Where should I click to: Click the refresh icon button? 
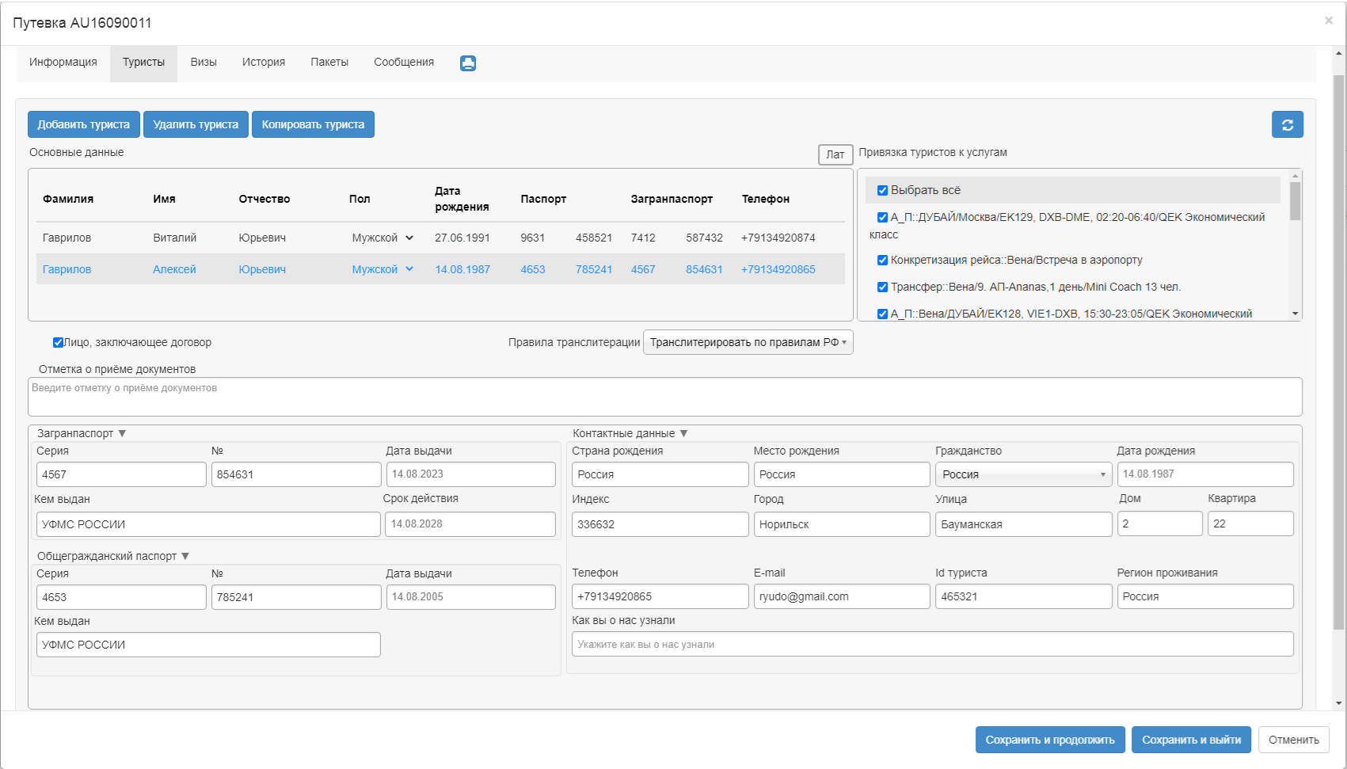pyautogui.click(x=1287, y=124)
